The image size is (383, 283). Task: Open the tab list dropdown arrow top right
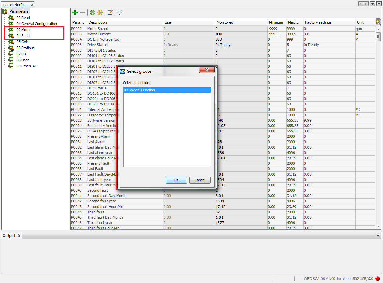tap(372, 3)
